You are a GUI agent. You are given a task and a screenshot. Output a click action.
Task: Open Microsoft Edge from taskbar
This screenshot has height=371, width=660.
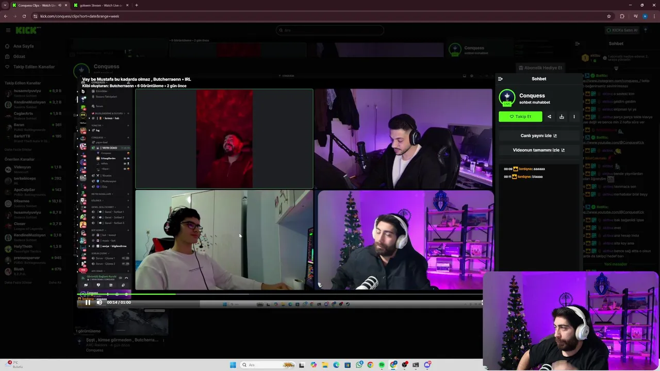coord(336,365)
